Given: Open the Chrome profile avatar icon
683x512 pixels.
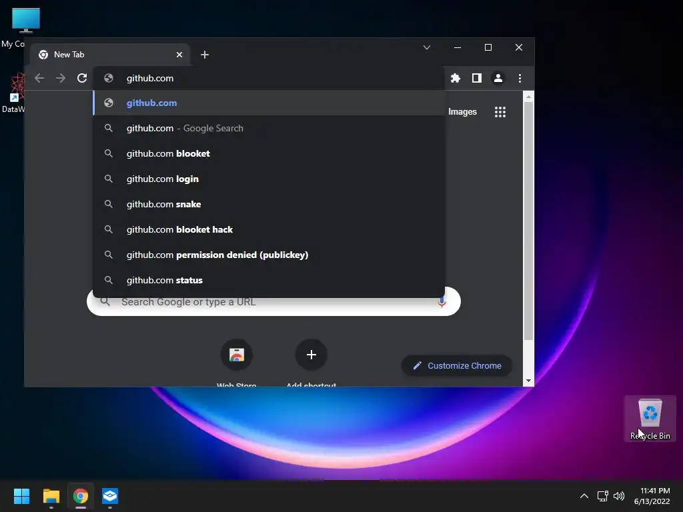Looking at the screenshot, I should [498, 78].
